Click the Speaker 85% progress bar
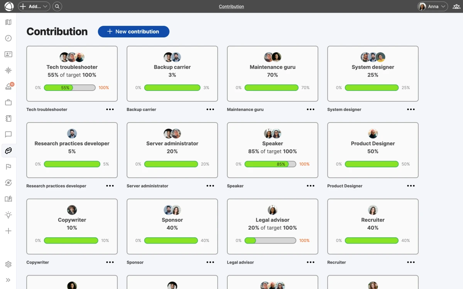The width and height of the screenshot is (463, 289). tap(270, 164)
